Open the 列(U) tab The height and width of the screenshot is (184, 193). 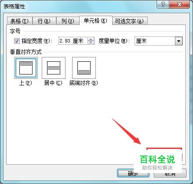[68, 21]
